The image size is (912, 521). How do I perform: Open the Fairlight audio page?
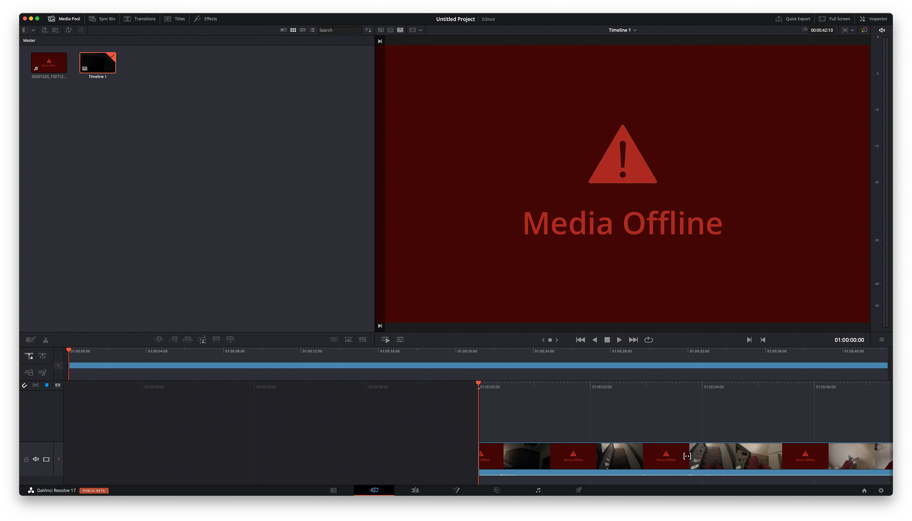(538, 490)
